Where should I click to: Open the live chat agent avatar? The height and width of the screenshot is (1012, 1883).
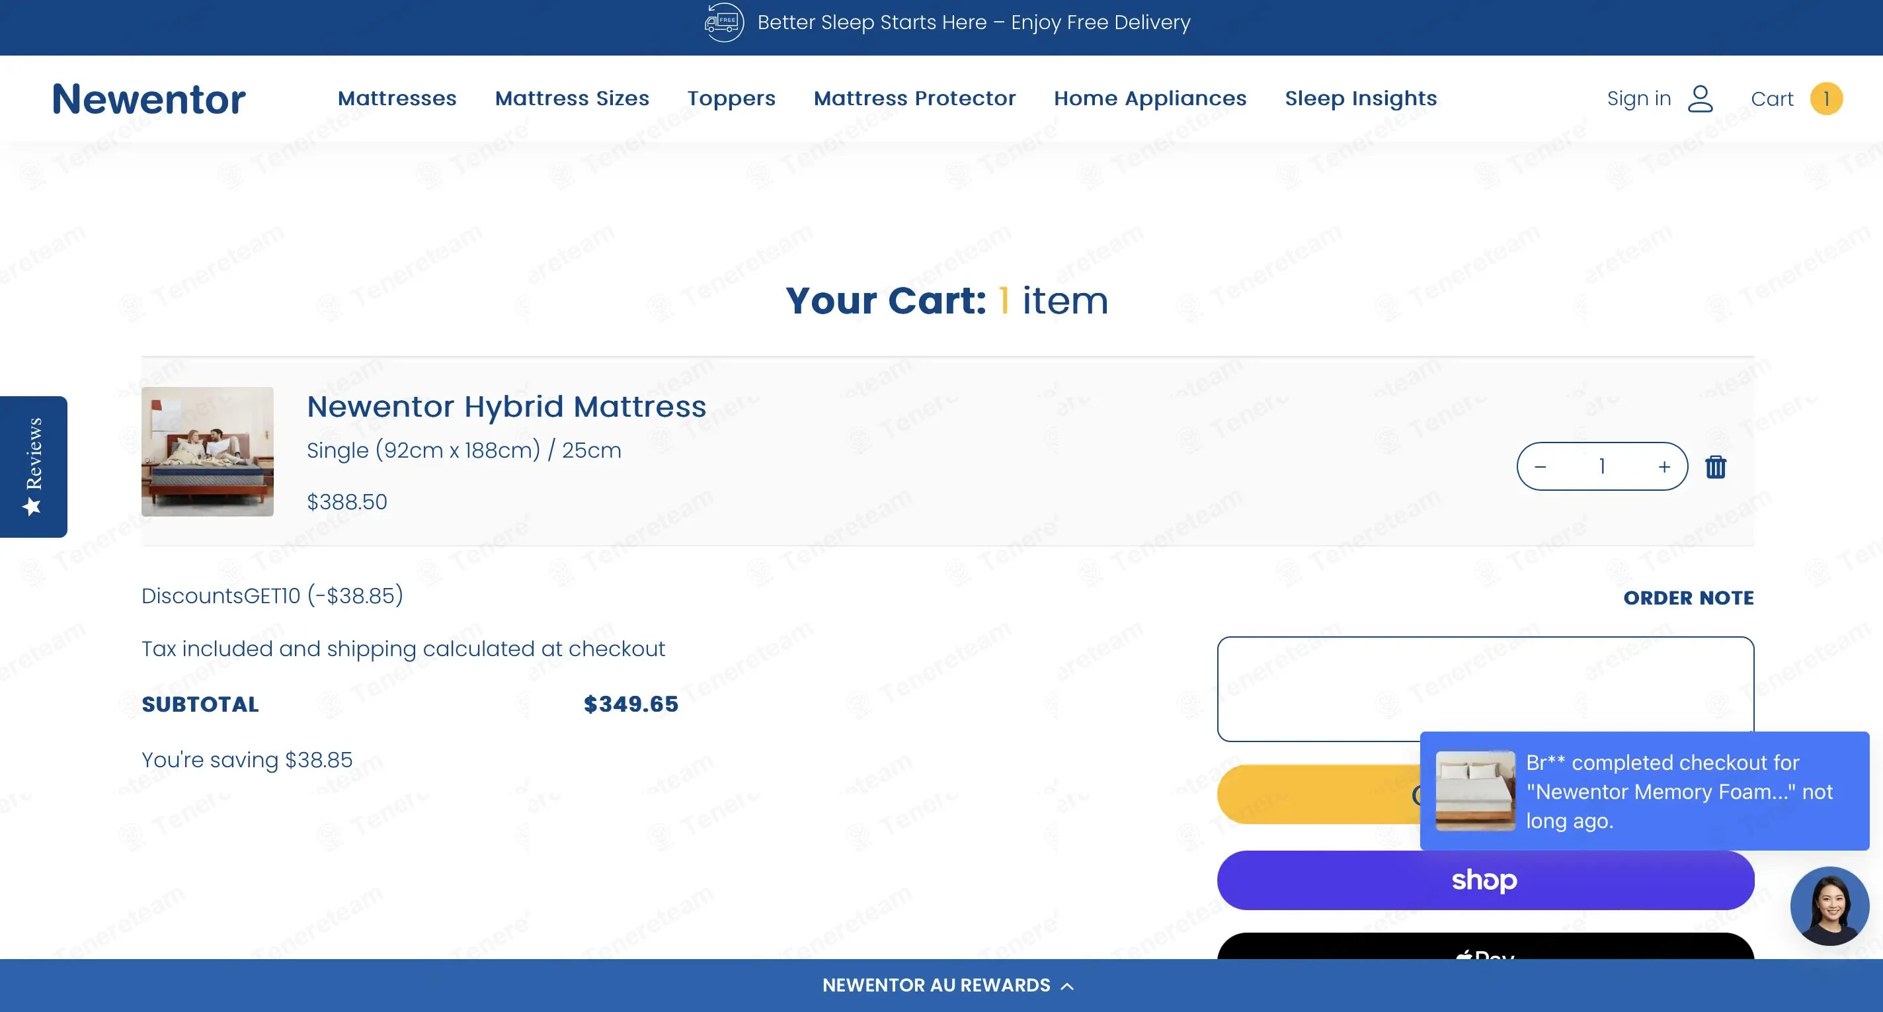(1829, 906)
